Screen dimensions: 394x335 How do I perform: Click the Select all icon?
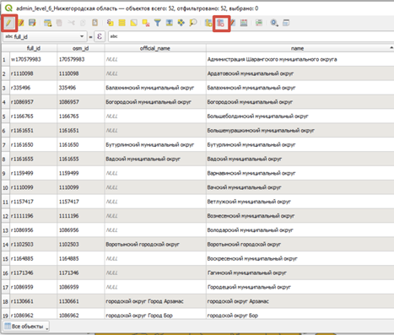pyautogui.click(x=121, y=23)
